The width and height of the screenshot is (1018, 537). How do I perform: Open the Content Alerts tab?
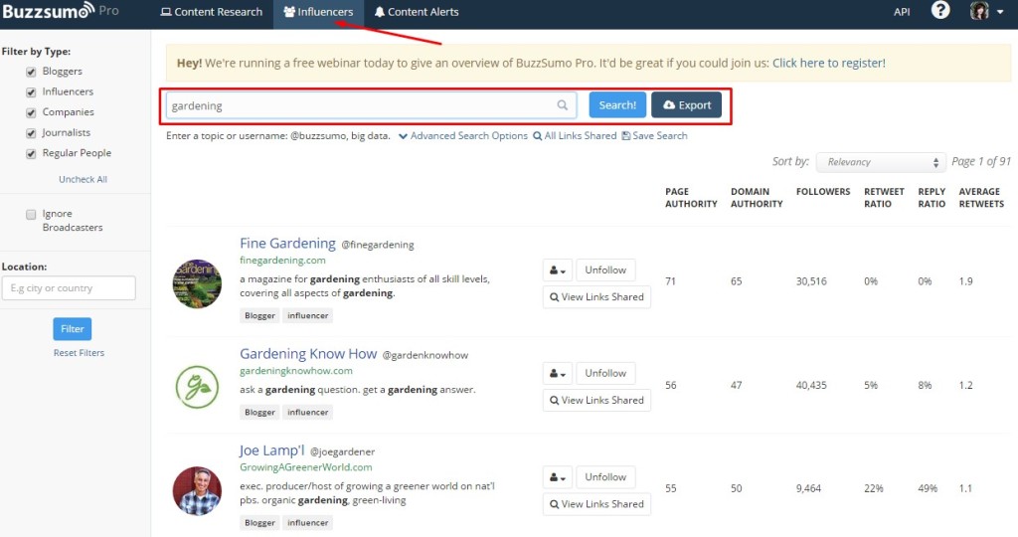click(417, 12)
